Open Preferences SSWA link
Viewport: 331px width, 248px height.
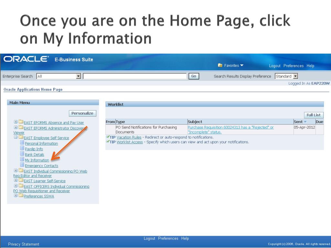pos(39,196)
